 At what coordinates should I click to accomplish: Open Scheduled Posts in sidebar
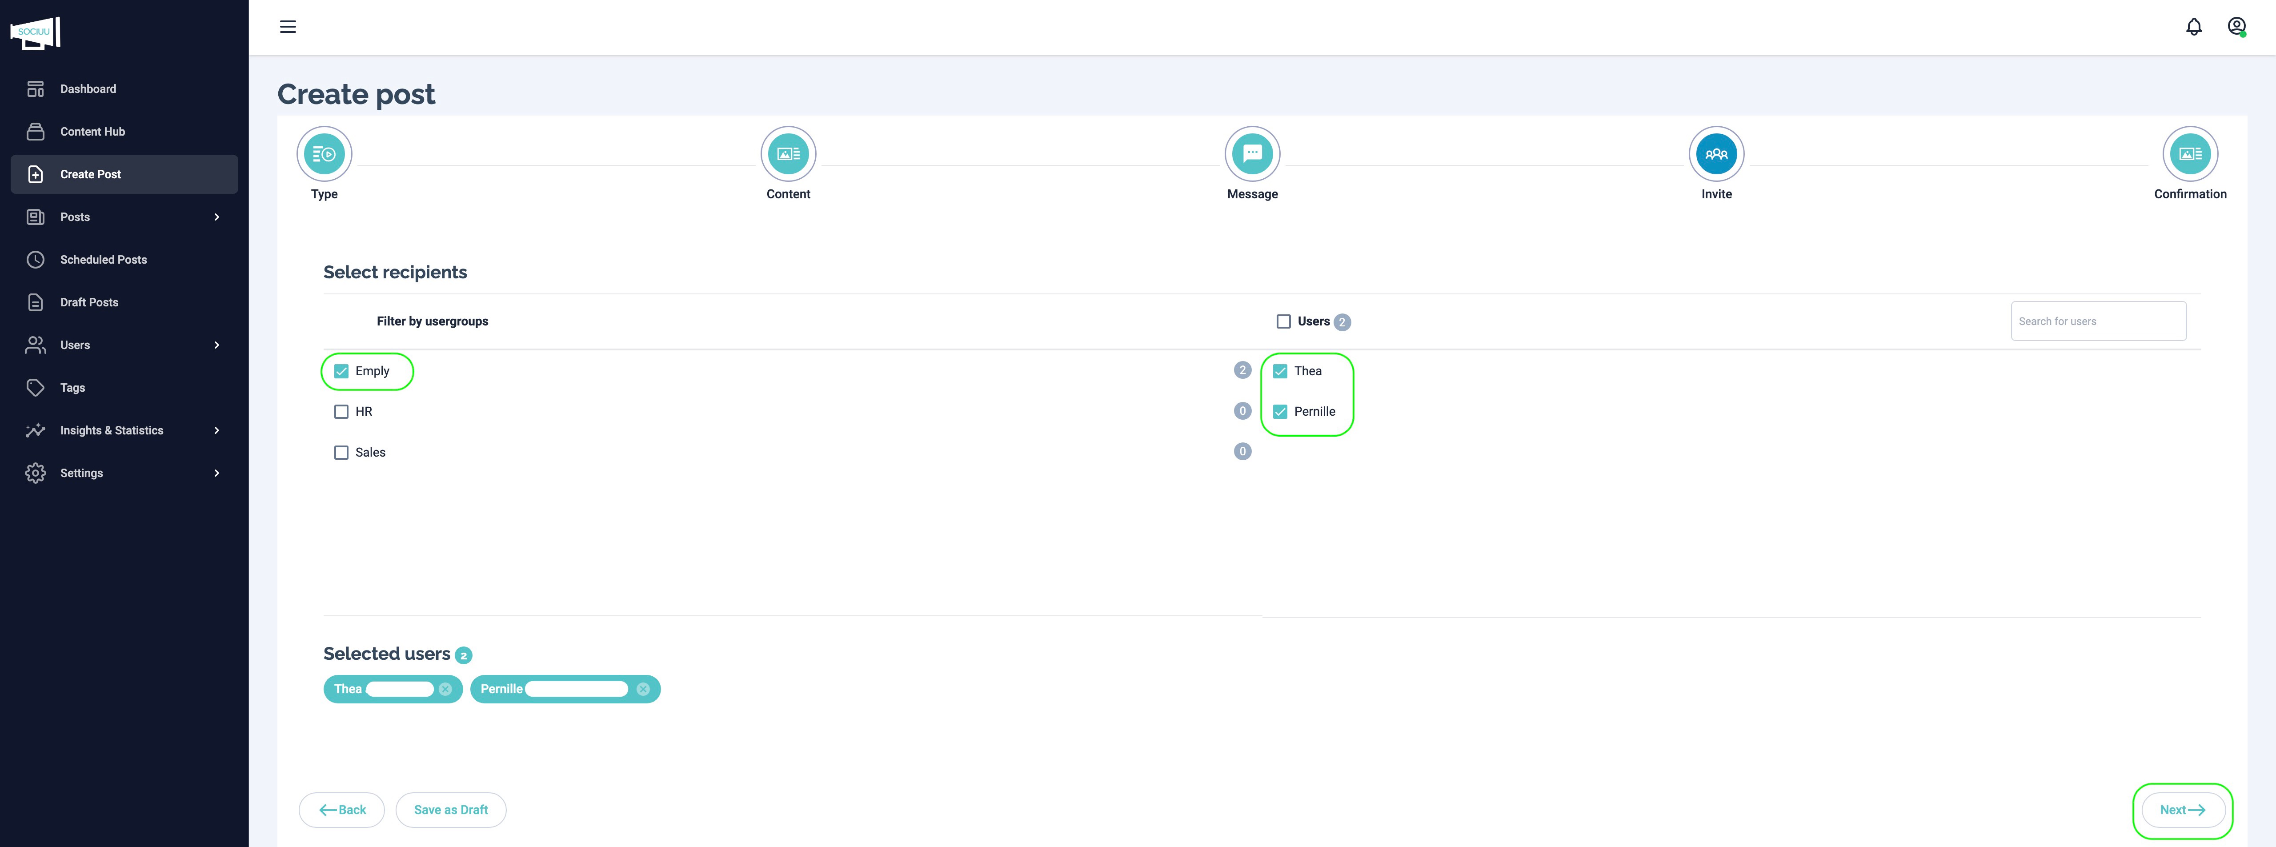coord(103,260)
